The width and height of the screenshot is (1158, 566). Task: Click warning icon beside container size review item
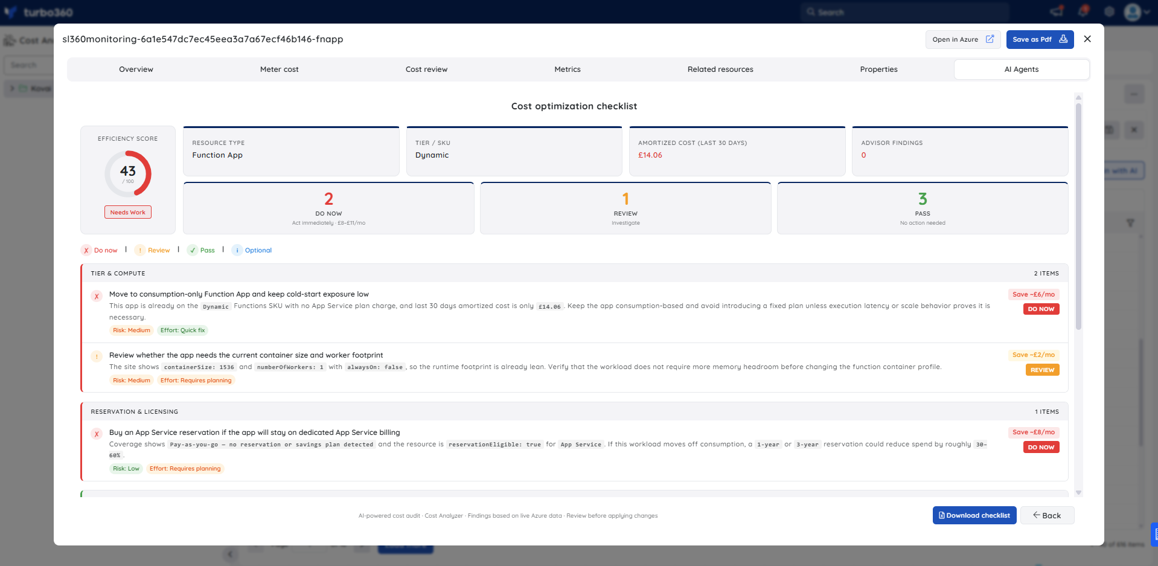[x=97, y=356]
